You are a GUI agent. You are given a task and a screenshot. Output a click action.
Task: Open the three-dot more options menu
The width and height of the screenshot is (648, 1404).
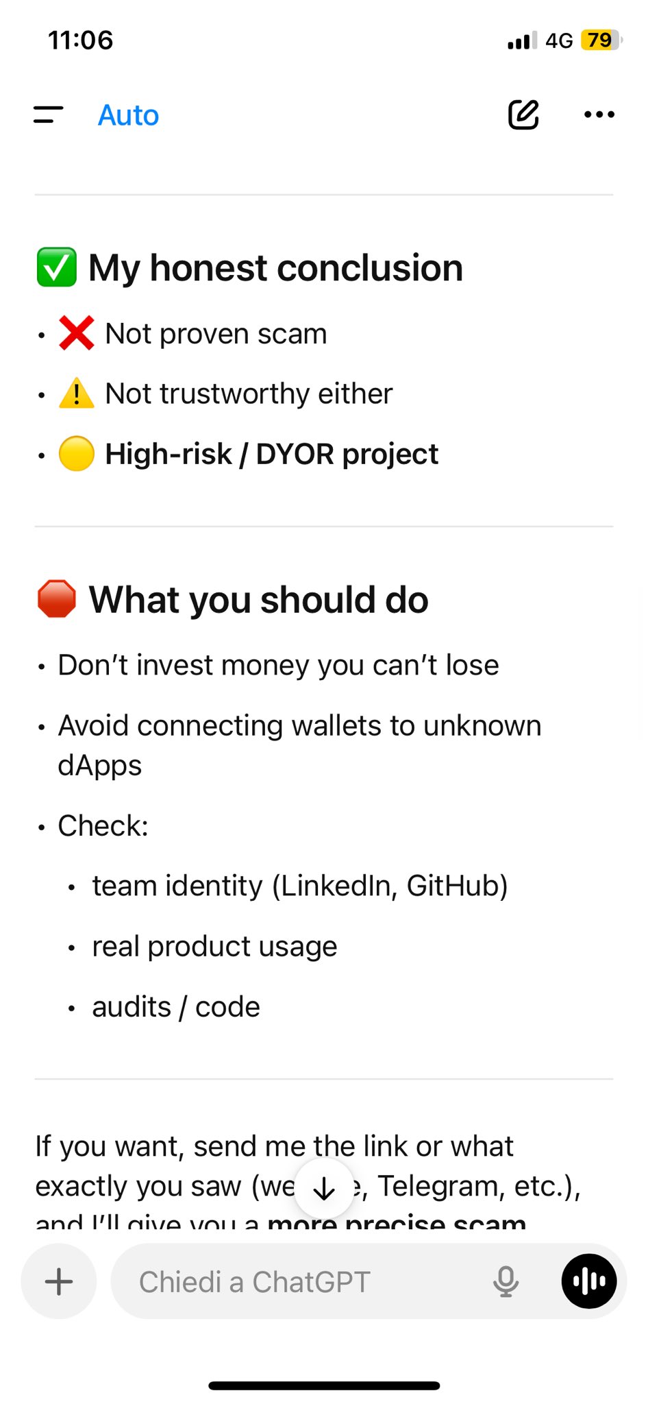(599, 114)
